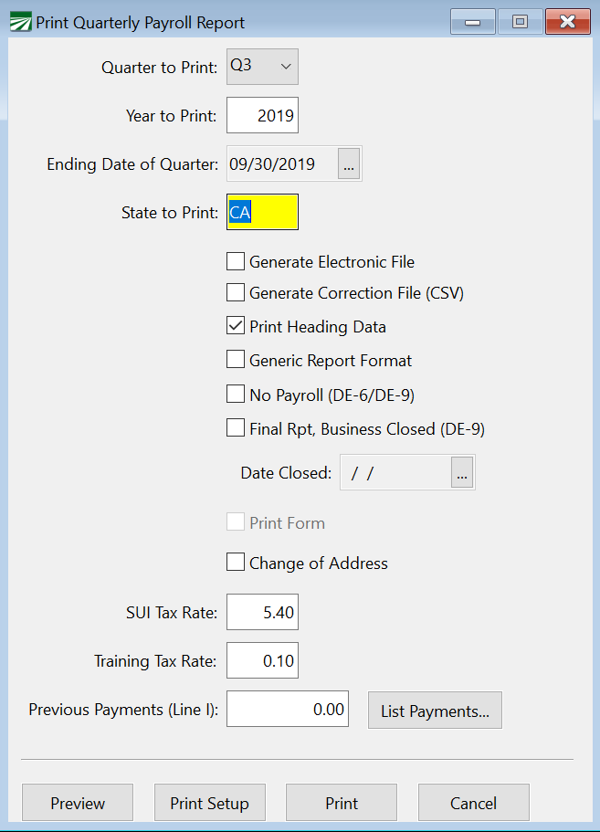Click into the SUI Tax Rate field
Viewport: 600px width, 832px height.
pos(262,612)
